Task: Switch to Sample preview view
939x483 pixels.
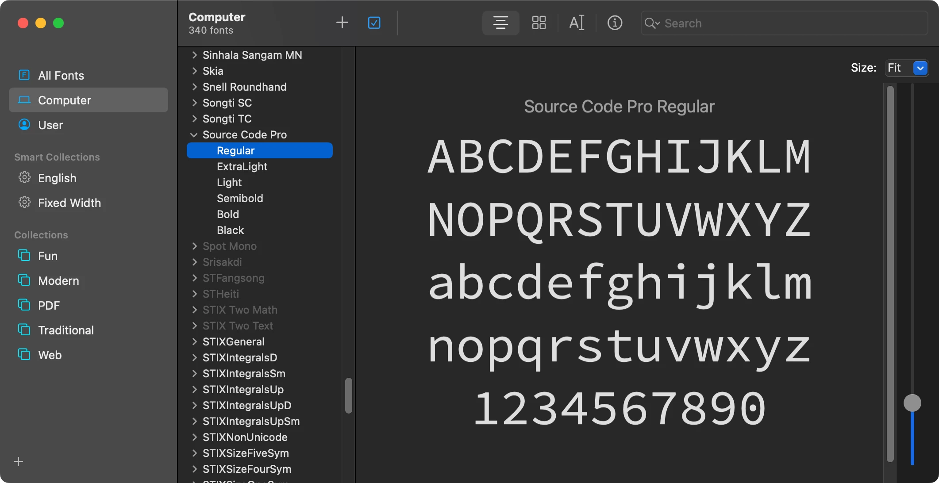Action: click(500, 23)
